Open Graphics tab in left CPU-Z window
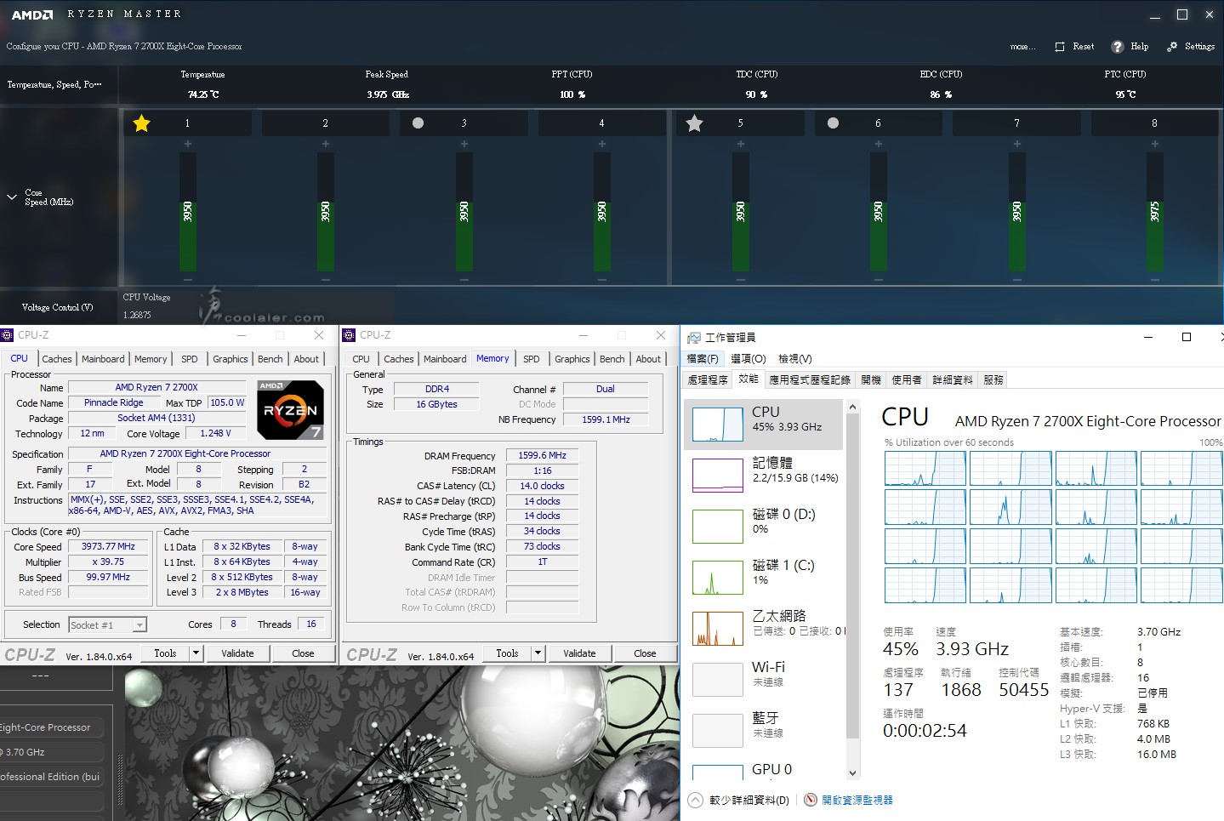This screenshot has height=821, width=1224. click(x=231, y=359)
